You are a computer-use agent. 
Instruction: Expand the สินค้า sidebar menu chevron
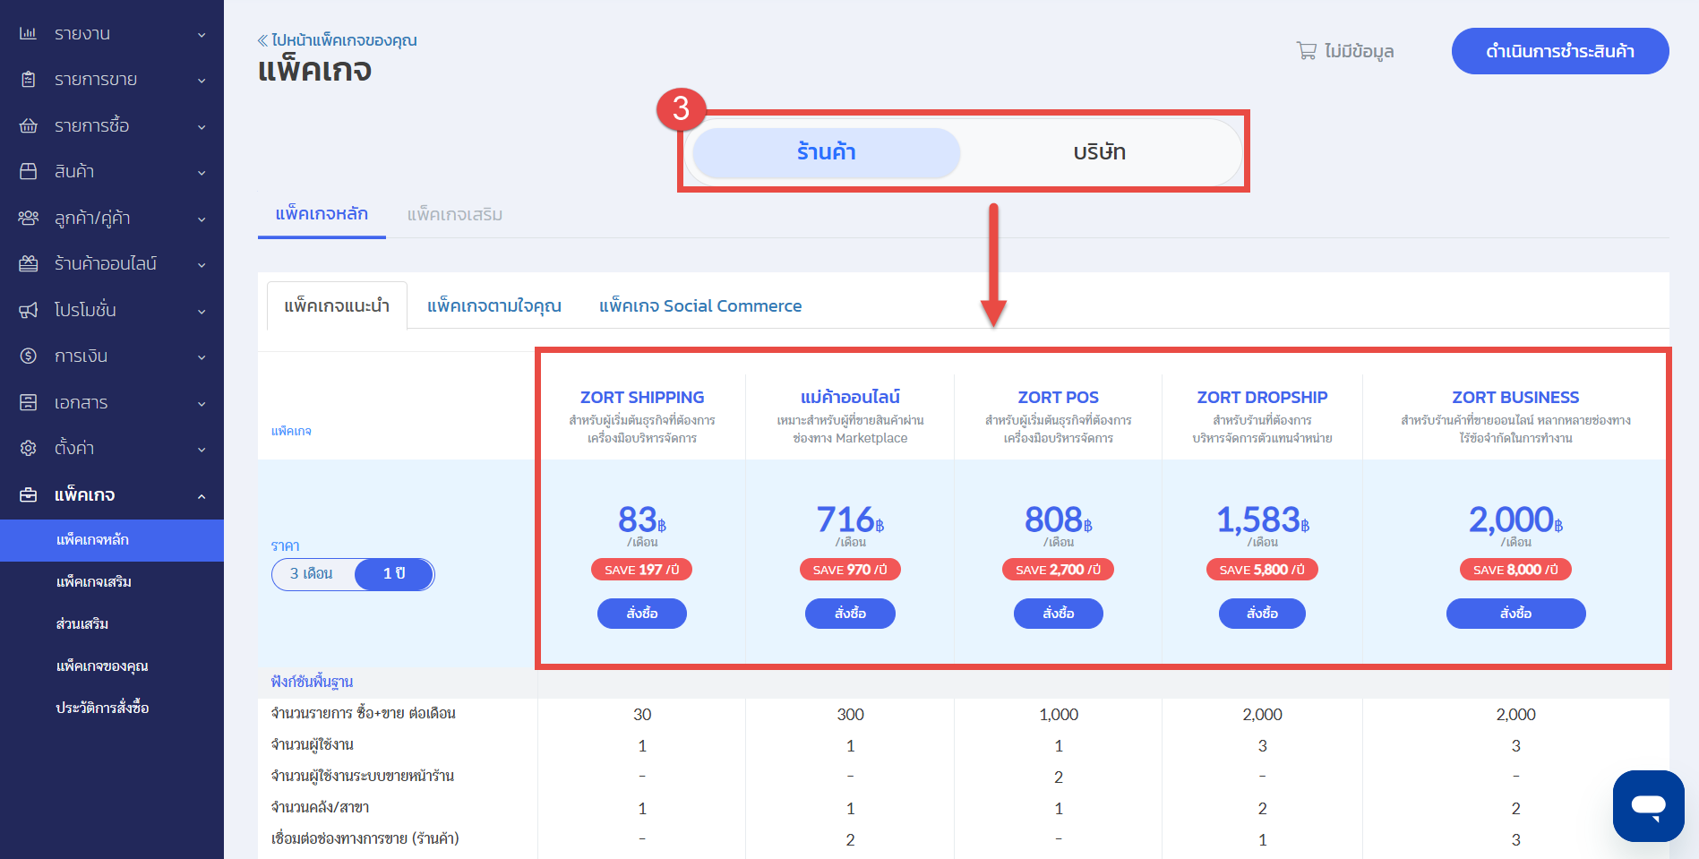pos(202,173)
